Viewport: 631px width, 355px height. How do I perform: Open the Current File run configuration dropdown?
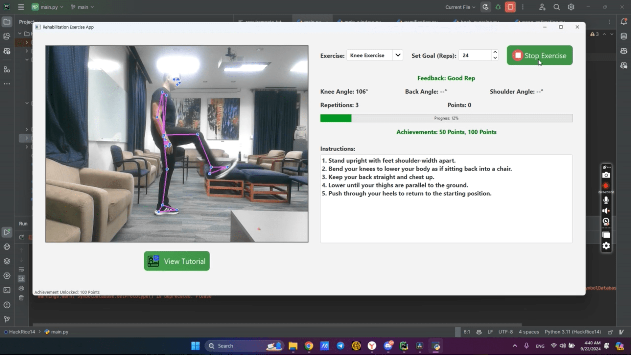pos(460,7)
